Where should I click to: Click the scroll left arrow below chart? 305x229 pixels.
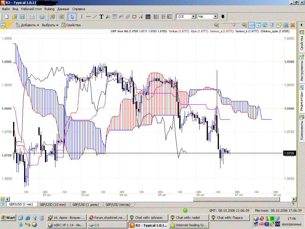coord(7,199)
